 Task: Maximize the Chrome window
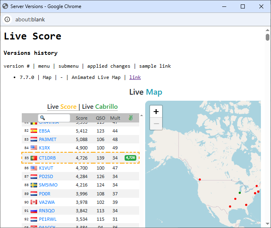[243, 6]
